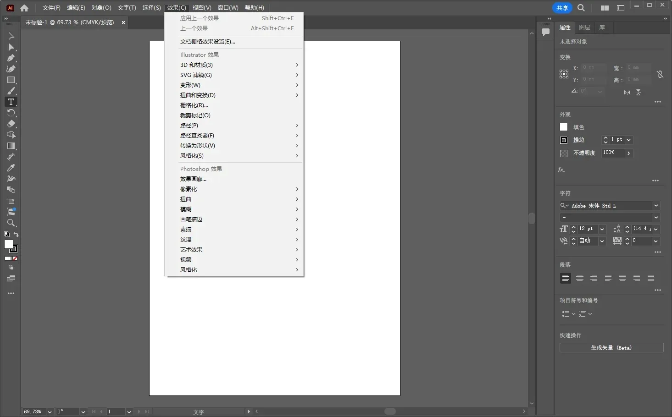
Task: Expand the stroke weight dropdown
Action: (x=629, y=140)
